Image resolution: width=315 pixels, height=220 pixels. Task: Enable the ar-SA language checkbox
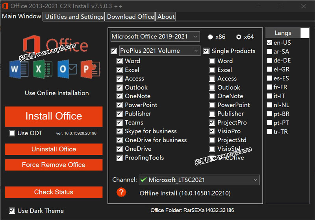coord(269,51)
